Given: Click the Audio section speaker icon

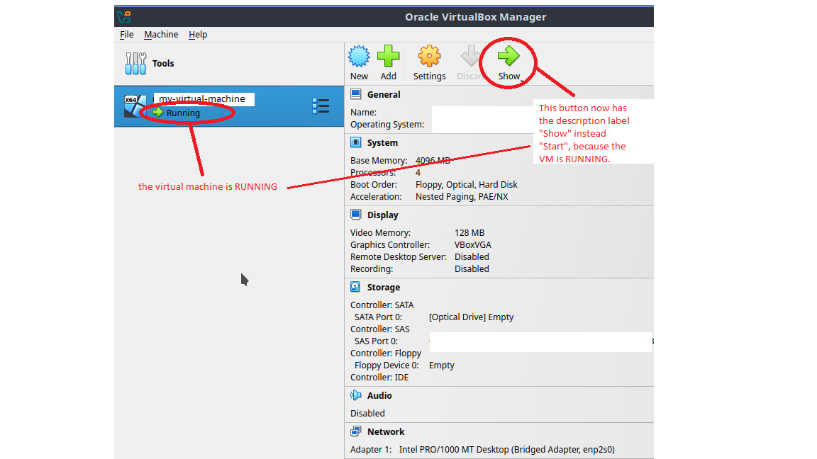Looking at the screenshot, I should click(356, 395).
